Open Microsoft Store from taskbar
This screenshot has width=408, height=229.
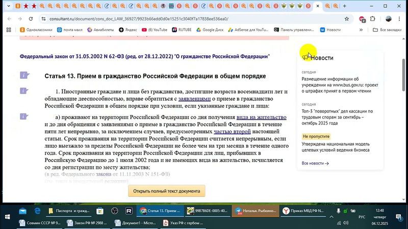click(100, 211)
